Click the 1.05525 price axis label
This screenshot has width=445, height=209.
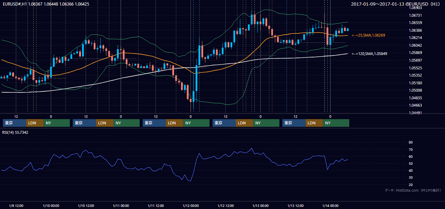point(415,68)
